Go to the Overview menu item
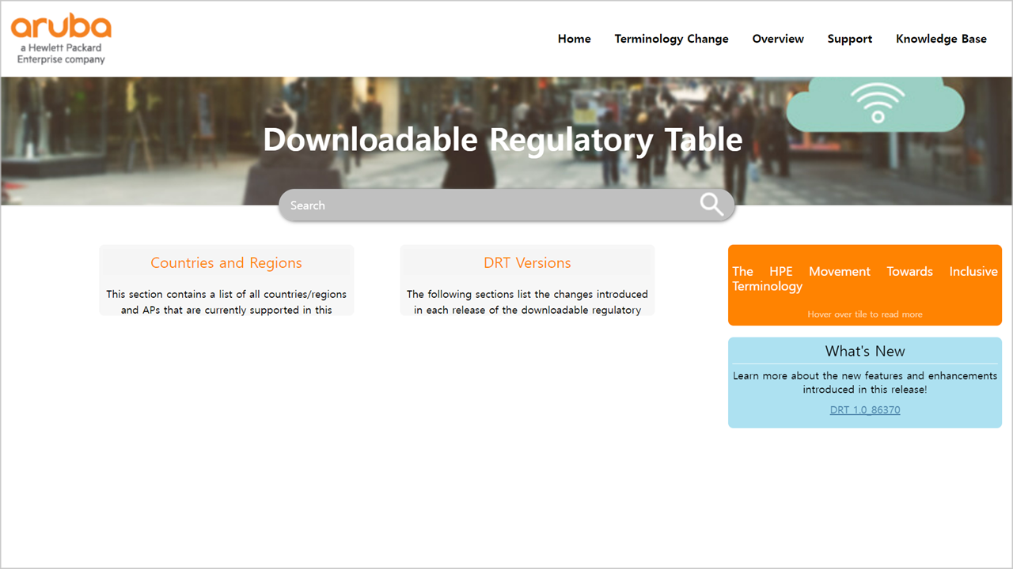The height and width of the screenshot is (569, 1013). [x=778, y=39]
